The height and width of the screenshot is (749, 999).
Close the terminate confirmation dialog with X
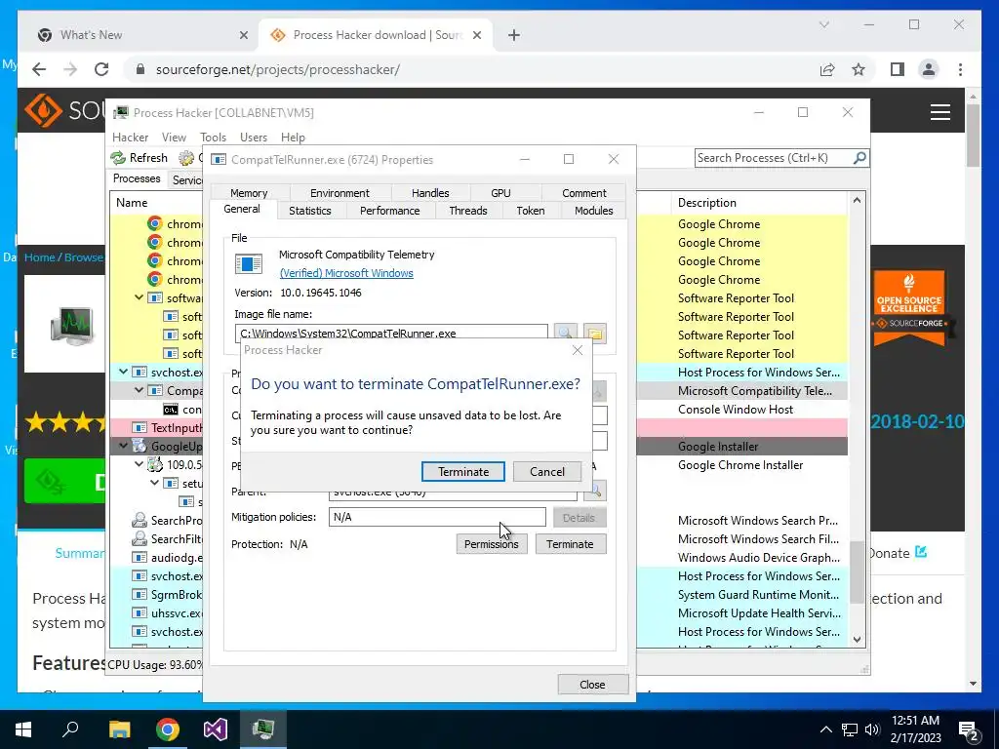578,350
